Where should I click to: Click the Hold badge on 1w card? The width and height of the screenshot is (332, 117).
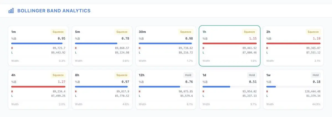[316, 75]
